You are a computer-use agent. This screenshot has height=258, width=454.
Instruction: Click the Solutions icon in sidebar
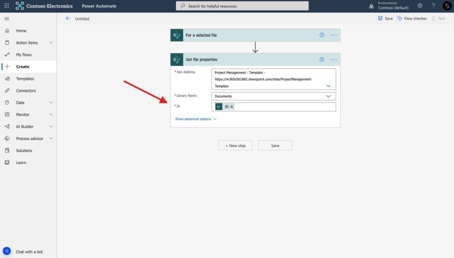[7, 151]
